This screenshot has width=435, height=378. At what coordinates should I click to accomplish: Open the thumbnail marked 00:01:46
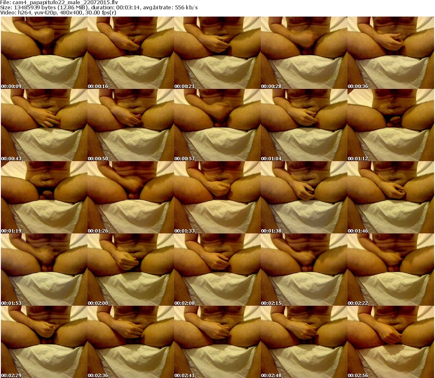coord(390,197)
